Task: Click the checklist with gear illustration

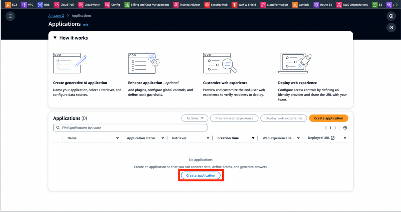Action: tap(144, 63)
